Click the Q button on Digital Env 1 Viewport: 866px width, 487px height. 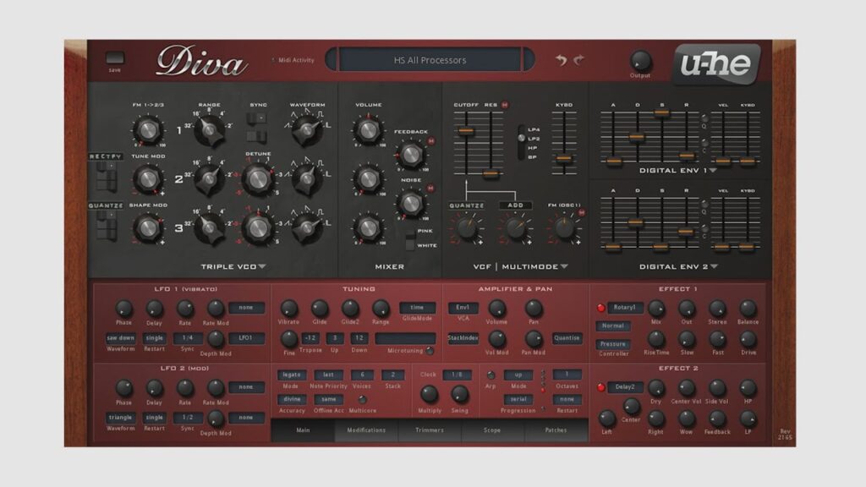pos(704,118)
